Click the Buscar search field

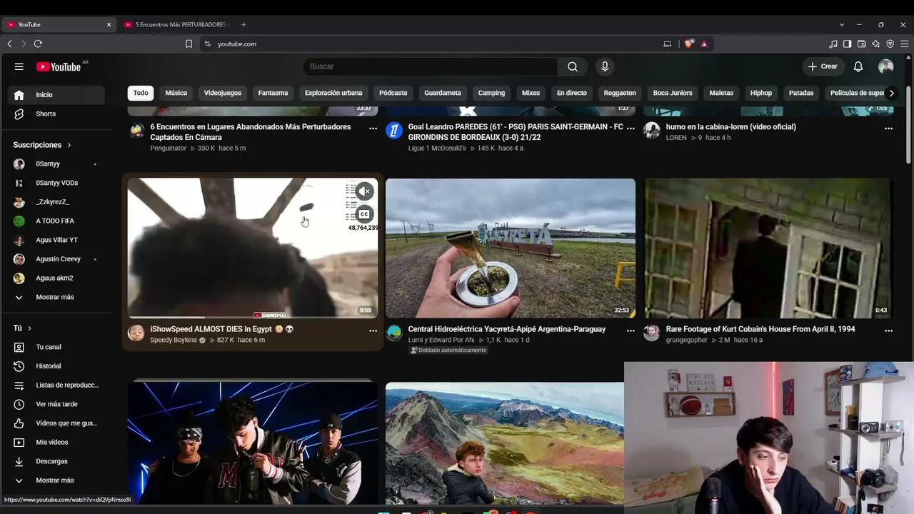[431, 66]
